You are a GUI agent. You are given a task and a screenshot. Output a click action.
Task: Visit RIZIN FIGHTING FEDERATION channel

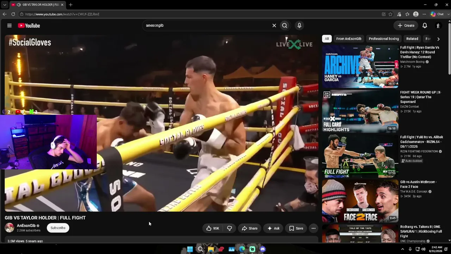coord(419,151)
